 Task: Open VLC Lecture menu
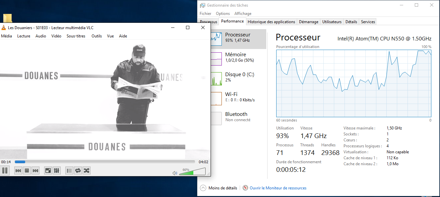pos(24,36)
